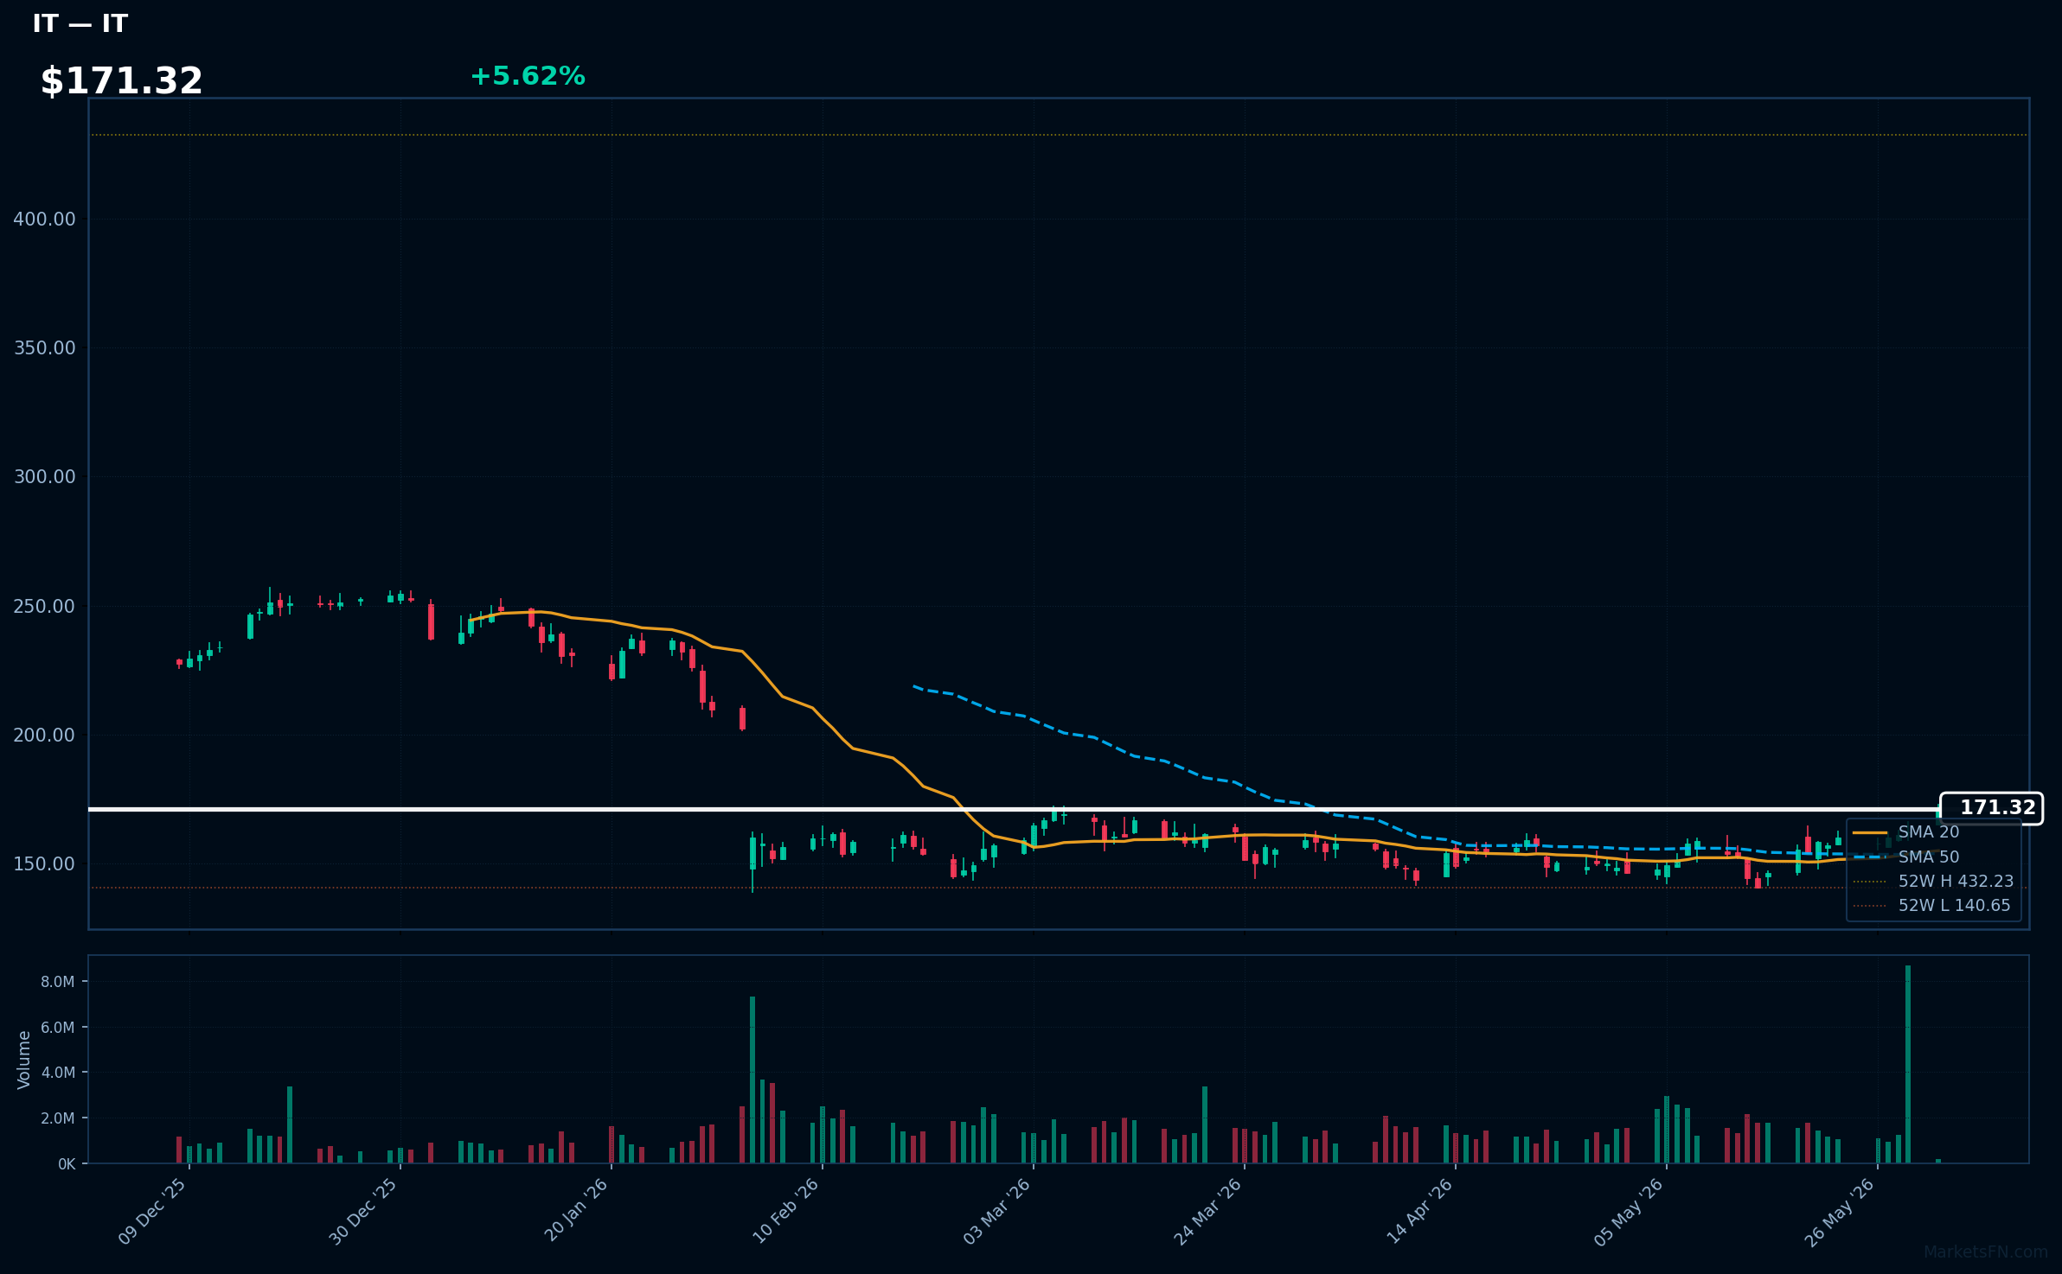Click the 250.00 price axis label
The image size is (2062, 1274).
(x=44, y=607)
